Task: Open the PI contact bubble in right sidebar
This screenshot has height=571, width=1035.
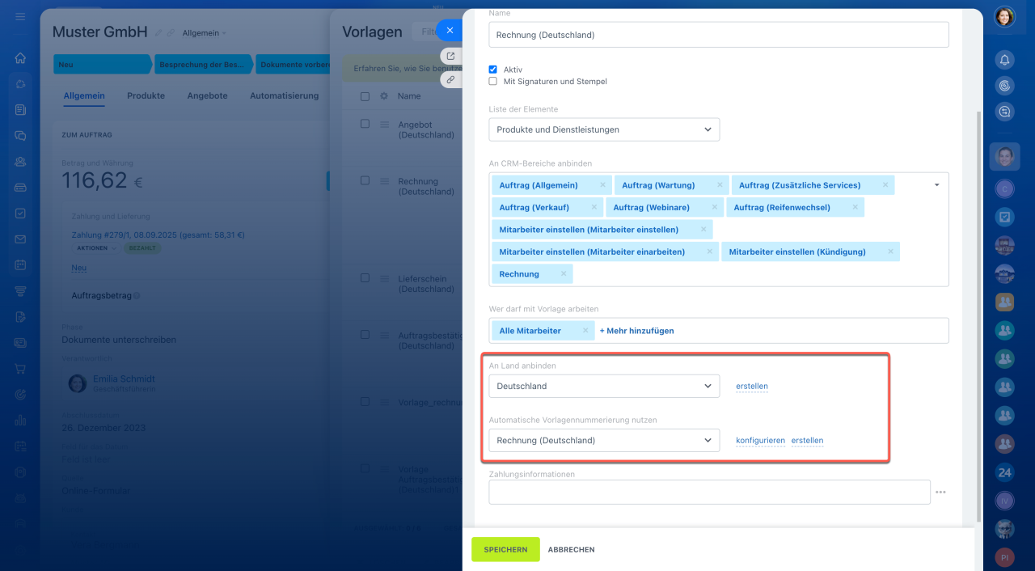Action: (x=1004, y=557)
